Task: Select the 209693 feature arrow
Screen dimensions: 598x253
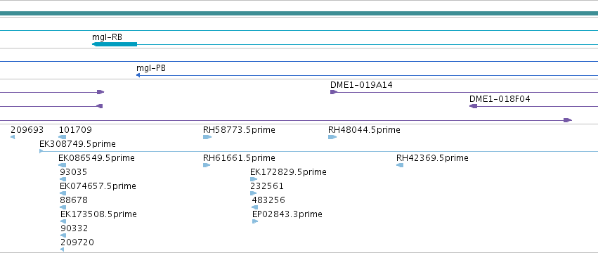Action: 13,137
